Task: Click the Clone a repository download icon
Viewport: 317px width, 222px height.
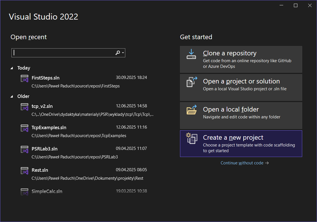Action: 191,54
